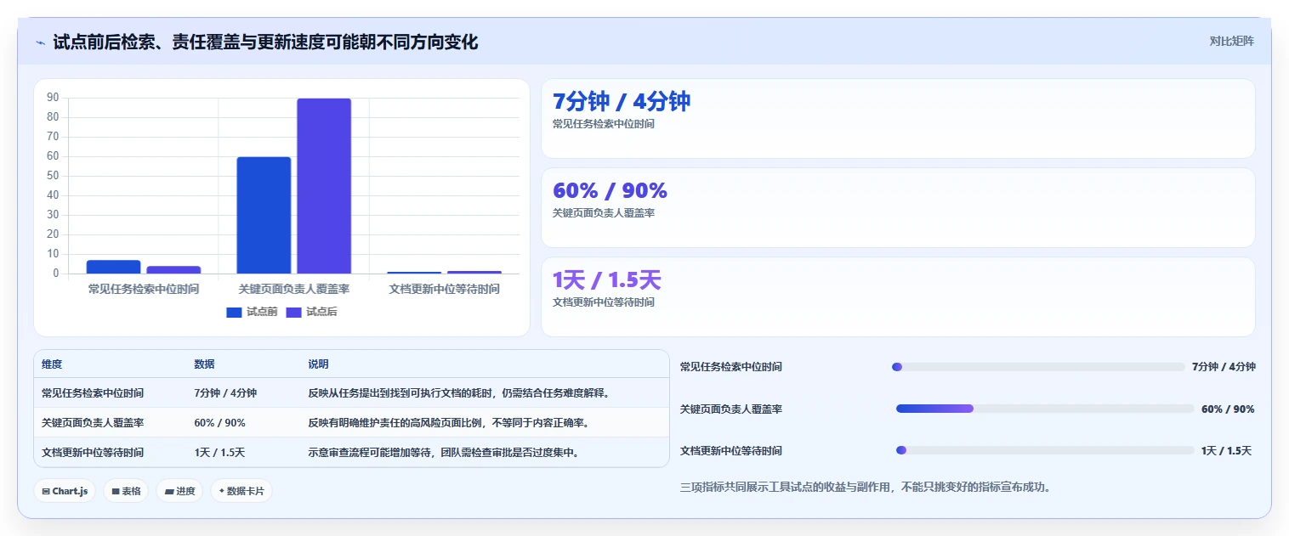Click the 文档更新中位等待时间 progress label
This screenshot has width=1289, height=536.
click(731, 450)
